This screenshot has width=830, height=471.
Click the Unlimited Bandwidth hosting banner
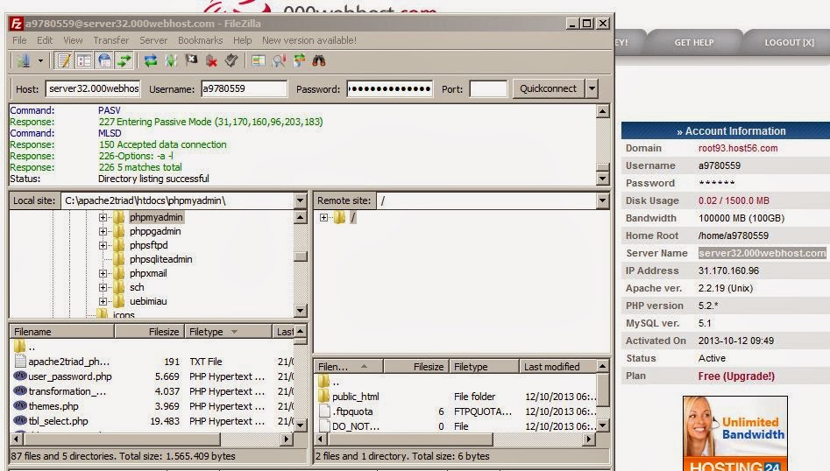[734, 433]
